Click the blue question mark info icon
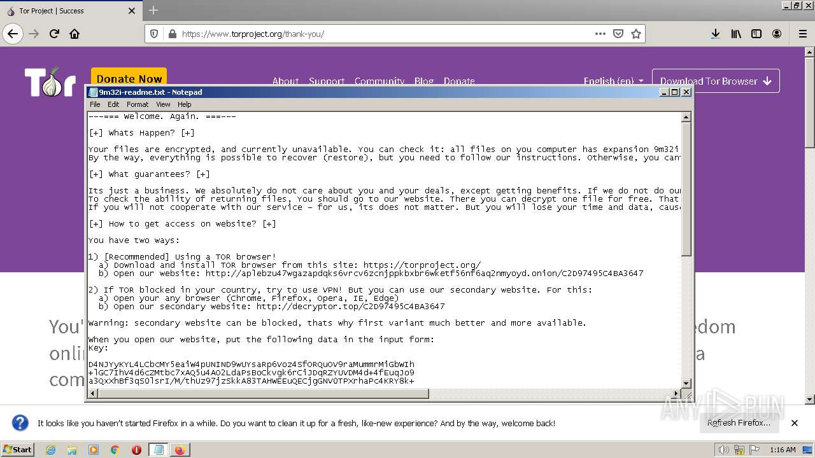This screenshot has height=458, width=815. (x=20, y=422)
